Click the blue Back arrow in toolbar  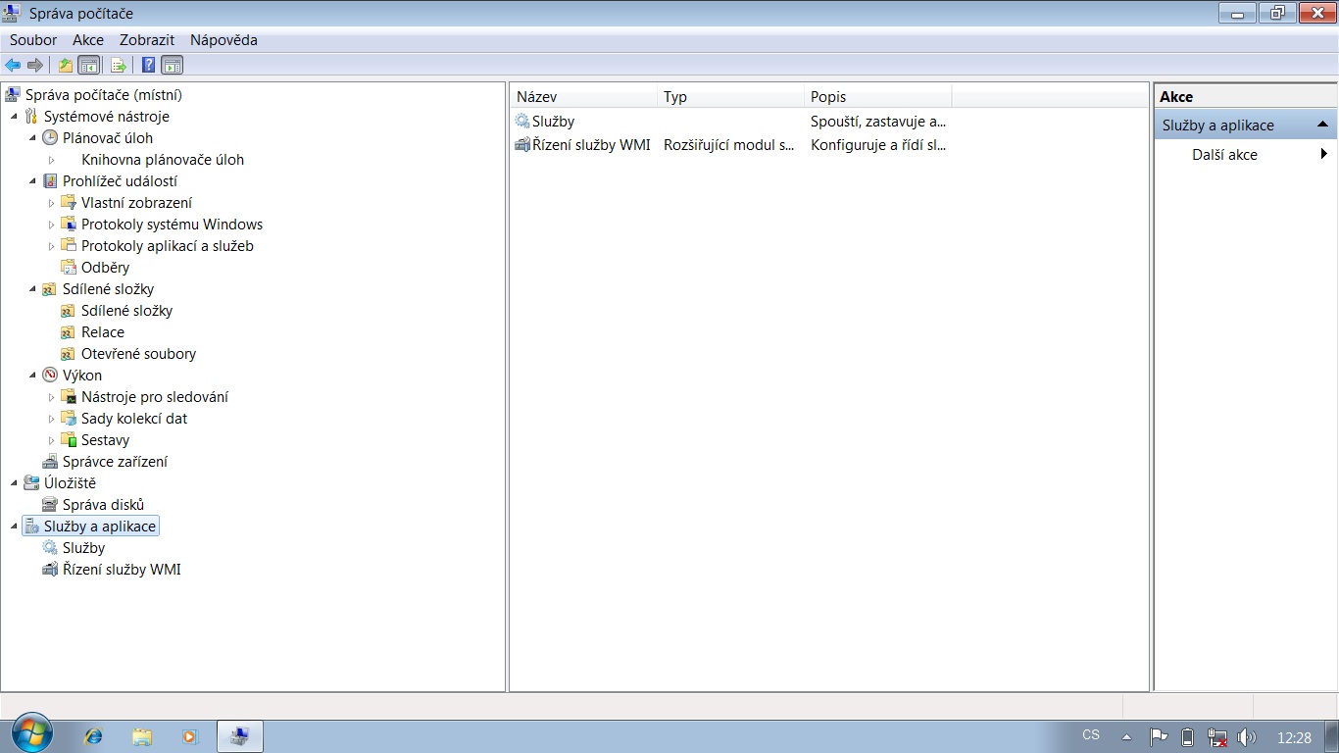(13, 66)
